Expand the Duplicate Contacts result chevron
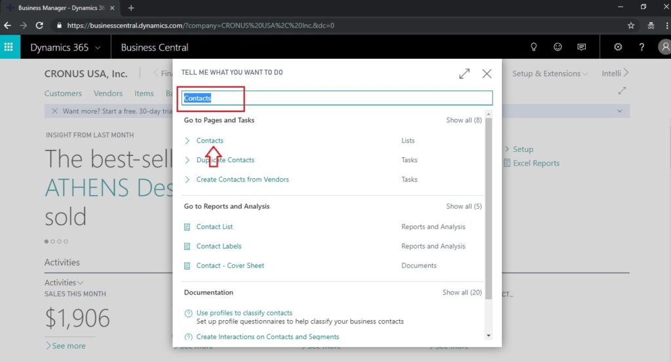The width and height of the screenshot is (671, 362). pyautogui.click(x=187, y=160)
